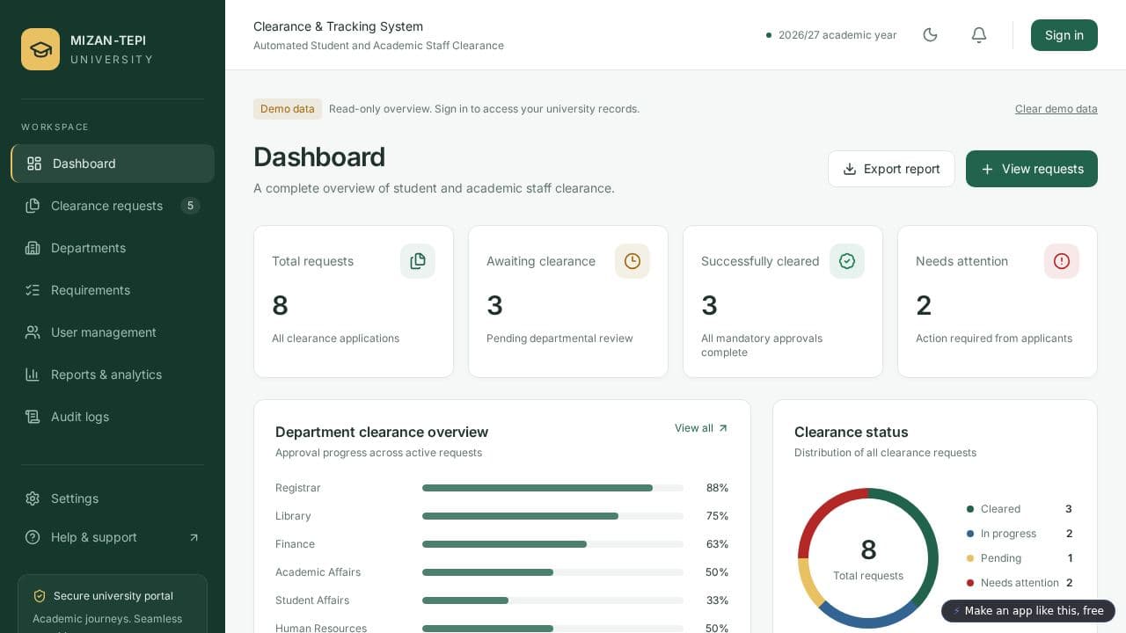Open Settings from the sidebar
1126x633 pixels.
point(113,498)
